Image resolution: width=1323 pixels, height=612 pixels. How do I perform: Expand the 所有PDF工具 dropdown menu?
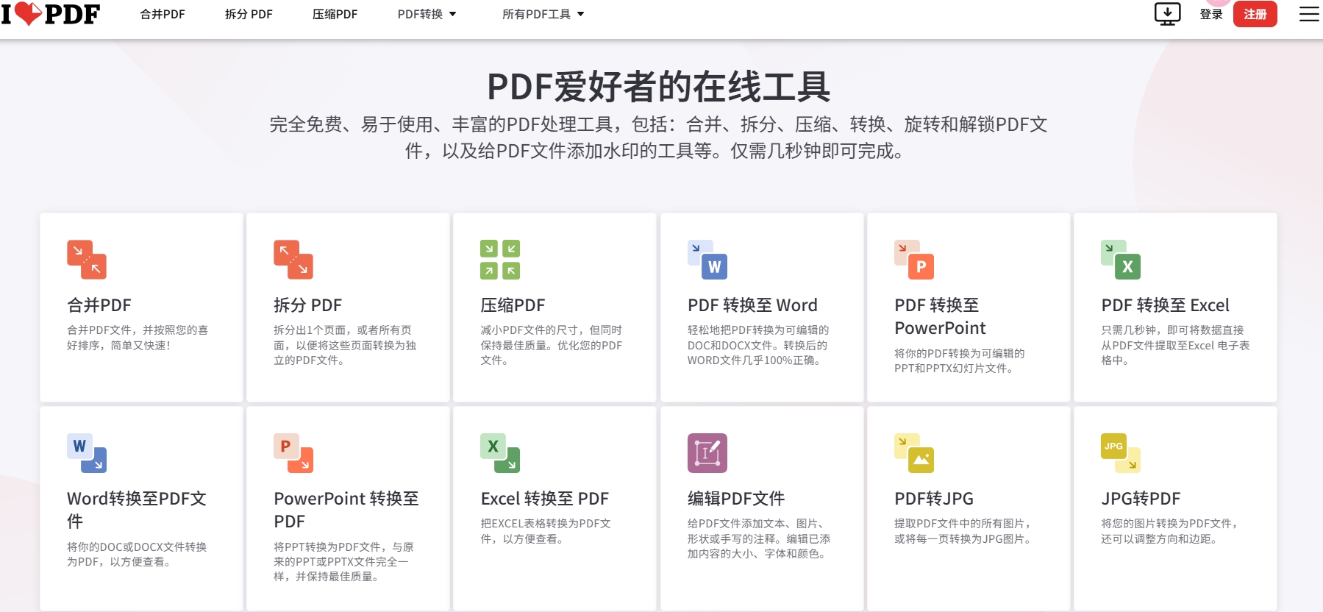[x=543, y=14]
